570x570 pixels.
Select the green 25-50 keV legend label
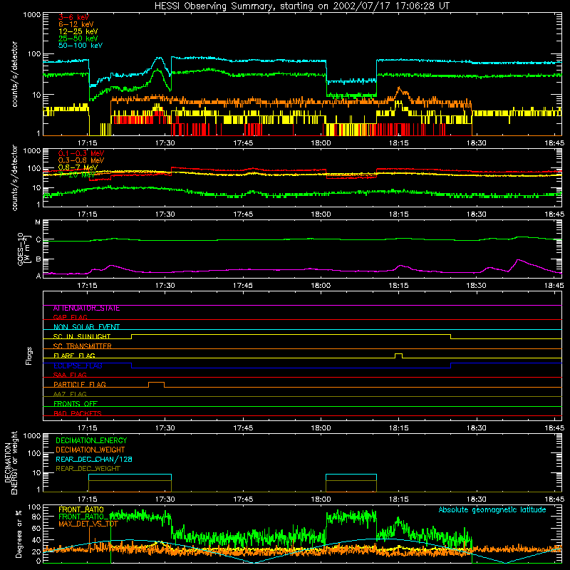coord(78,38)
